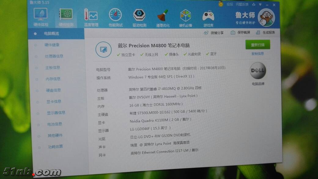Launch the 性能测试 performance benchmark
Image resolution: width=318 pixels, height=179 pixels.
coord(116,18)
